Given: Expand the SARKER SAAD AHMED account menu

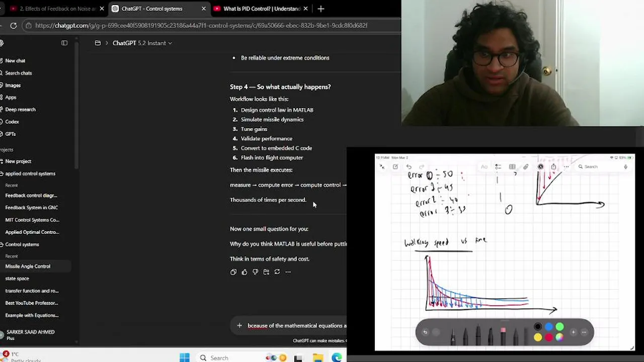Looking at the screenshot, I should pyautogui.click(x=34, y=335).
